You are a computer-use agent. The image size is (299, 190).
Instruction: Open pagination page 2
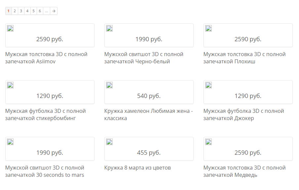15,11
